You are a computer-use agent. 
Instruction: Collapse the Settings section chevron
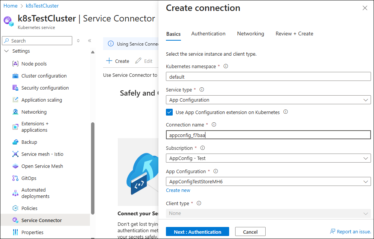coord(7,51)
